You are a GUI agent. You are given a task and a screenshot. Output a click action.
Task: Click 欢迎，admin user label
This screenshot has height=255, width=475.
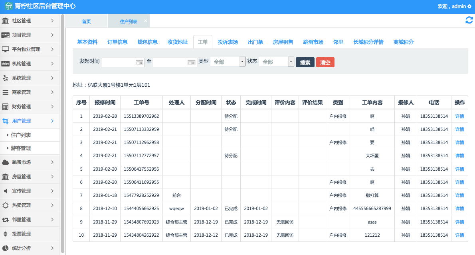coord(451,6)
